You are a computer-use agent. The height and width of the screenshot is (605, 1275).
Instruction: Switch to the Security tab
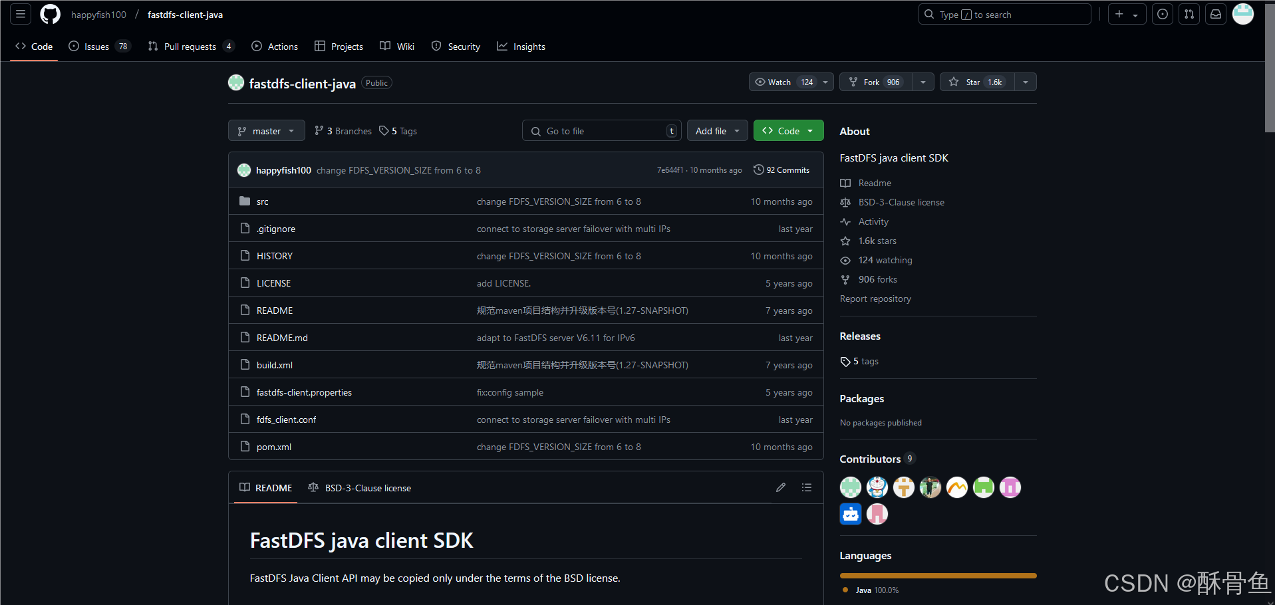[x=456, y=47]
